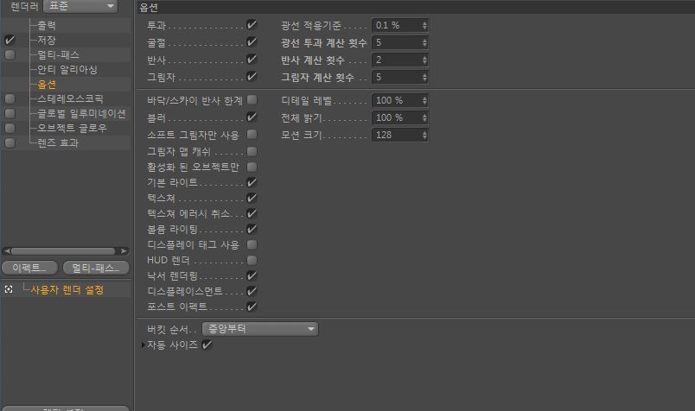Enable the HUD 렌더 checkbox
695x411 pixels.
252,260
